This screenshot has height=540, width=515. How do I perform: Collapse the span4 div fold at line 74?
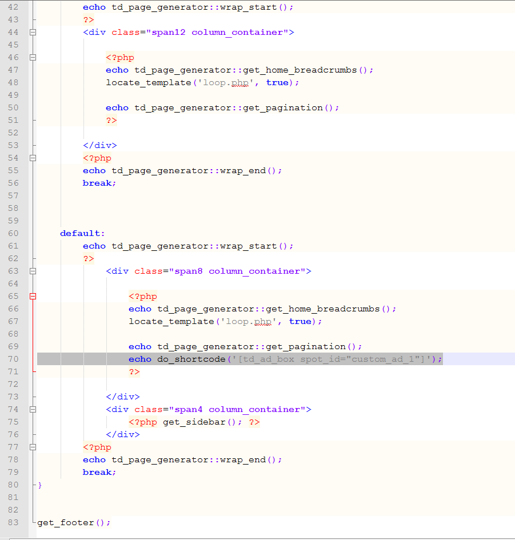(x=33, y=410)
